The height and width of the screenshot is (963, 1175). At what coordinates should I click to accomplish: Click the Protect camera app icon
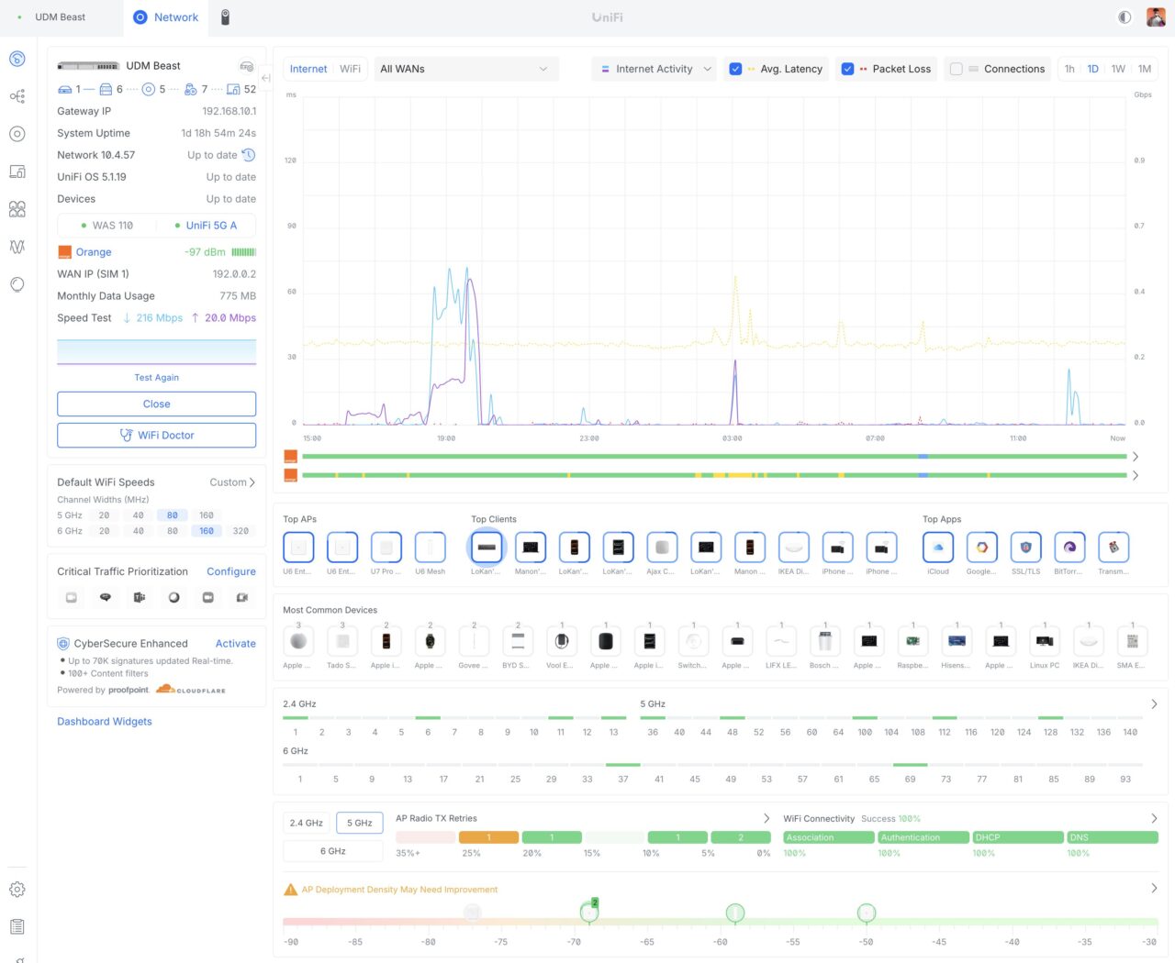[x=225, y=17]
